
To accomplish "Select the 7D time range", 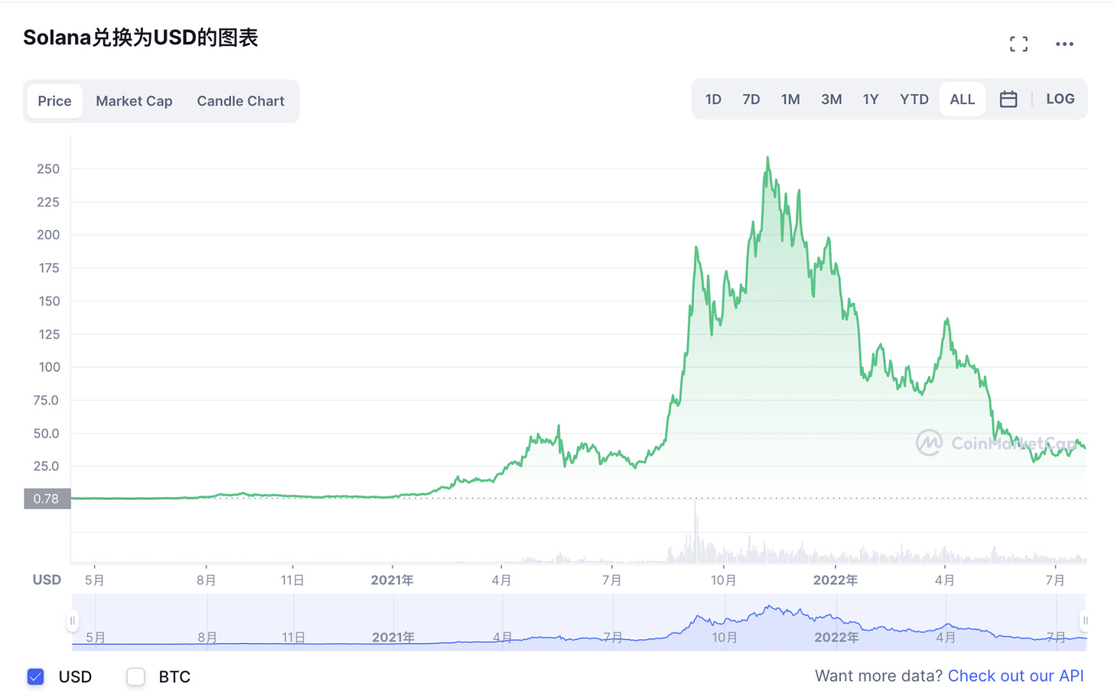I will [751, 99].
